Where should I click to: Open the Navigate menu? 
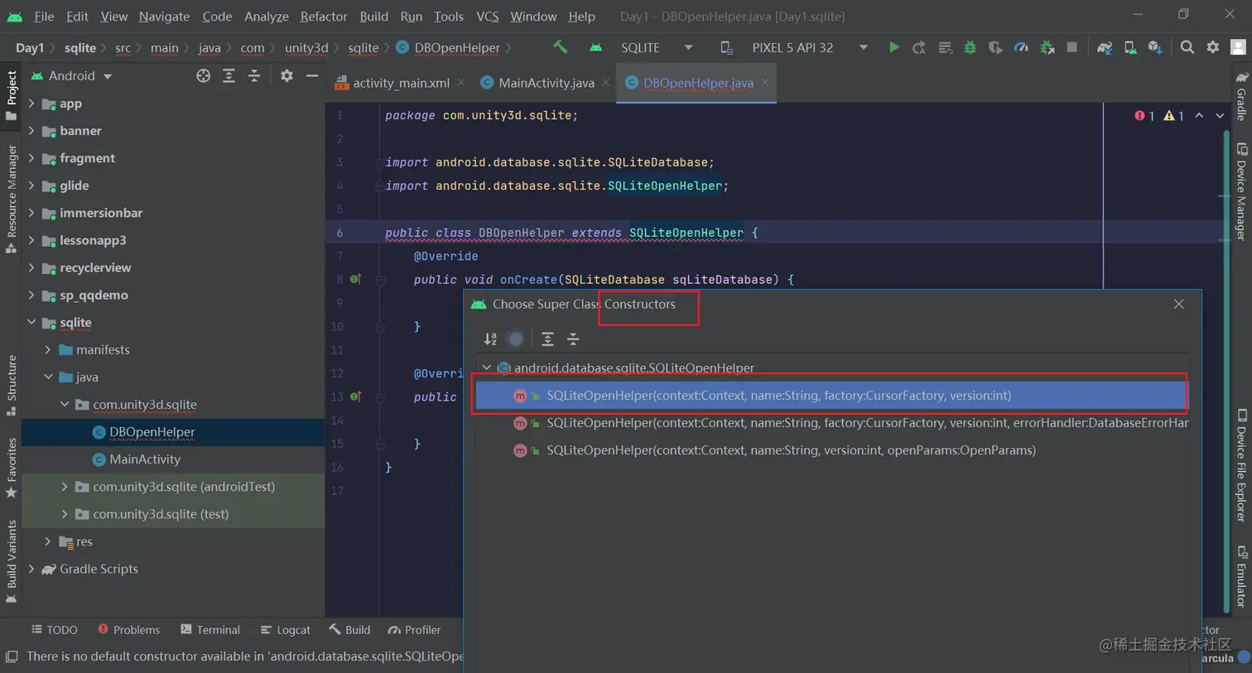(x=164, y=16)
